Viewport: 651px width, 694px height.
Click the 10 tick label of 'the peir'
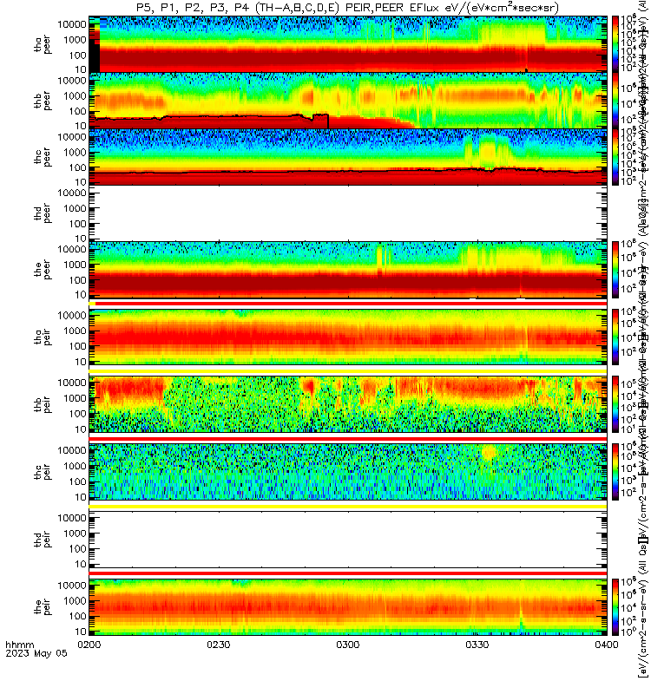point(81,632)
